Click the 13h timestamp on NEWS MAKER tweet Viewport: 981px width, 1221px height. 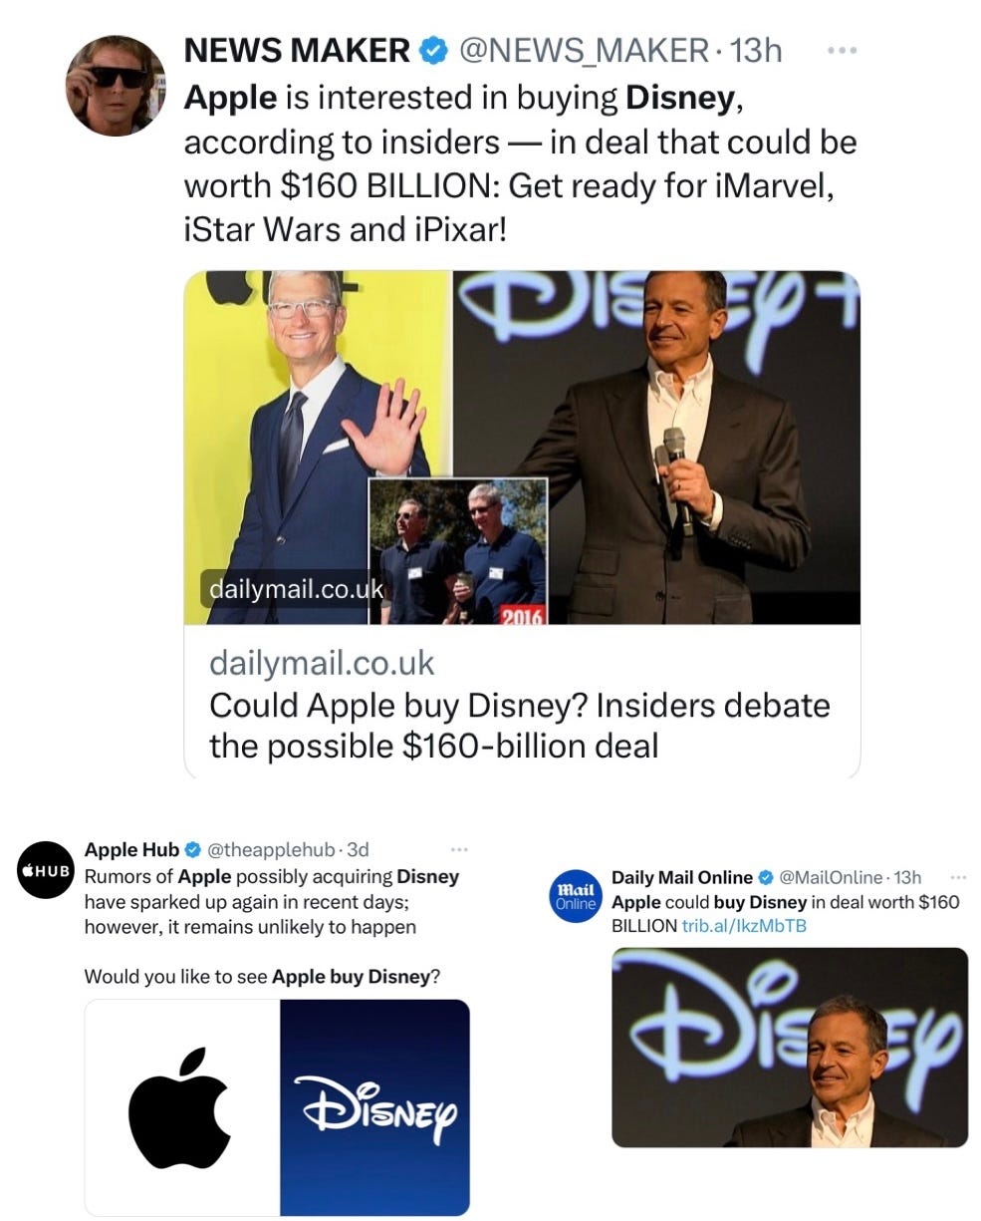(x=756, y=51)
